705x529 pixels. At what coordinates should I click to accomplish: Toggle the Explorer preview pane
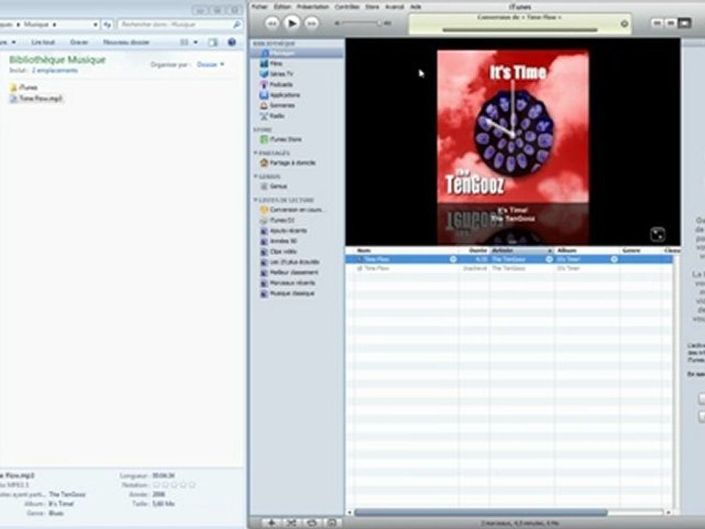coord(212,43)
